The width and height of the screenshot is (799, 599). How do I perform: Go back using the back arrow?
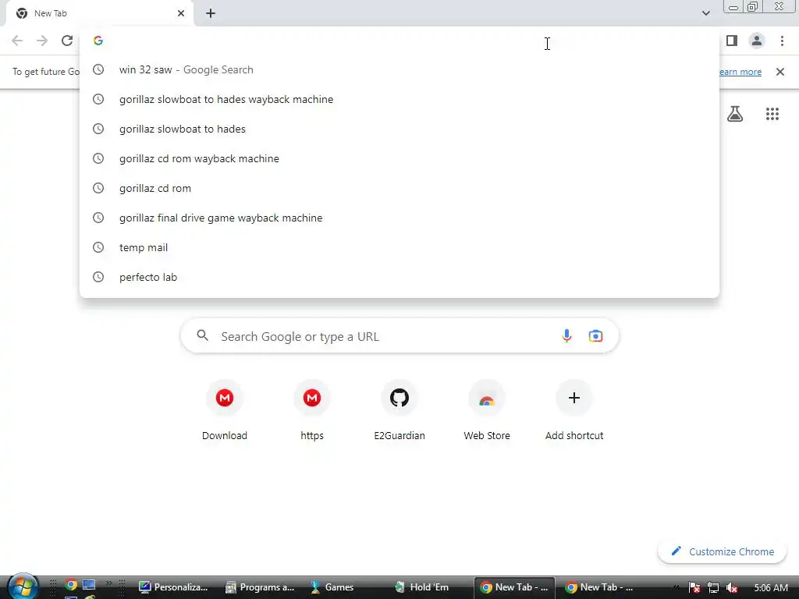17,41
